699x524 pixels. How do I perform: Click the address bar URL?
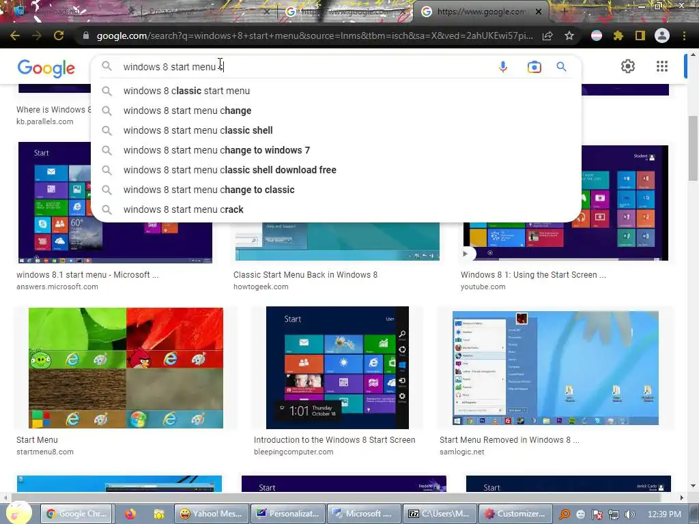click(314, 35)
